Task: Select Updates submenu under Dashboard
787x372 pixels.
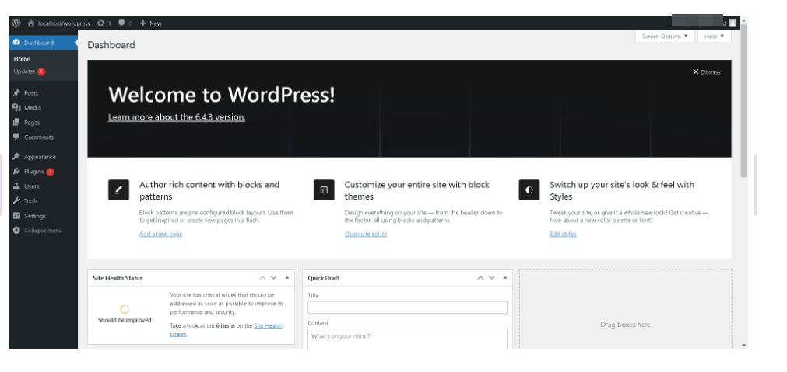Action: 25,71
